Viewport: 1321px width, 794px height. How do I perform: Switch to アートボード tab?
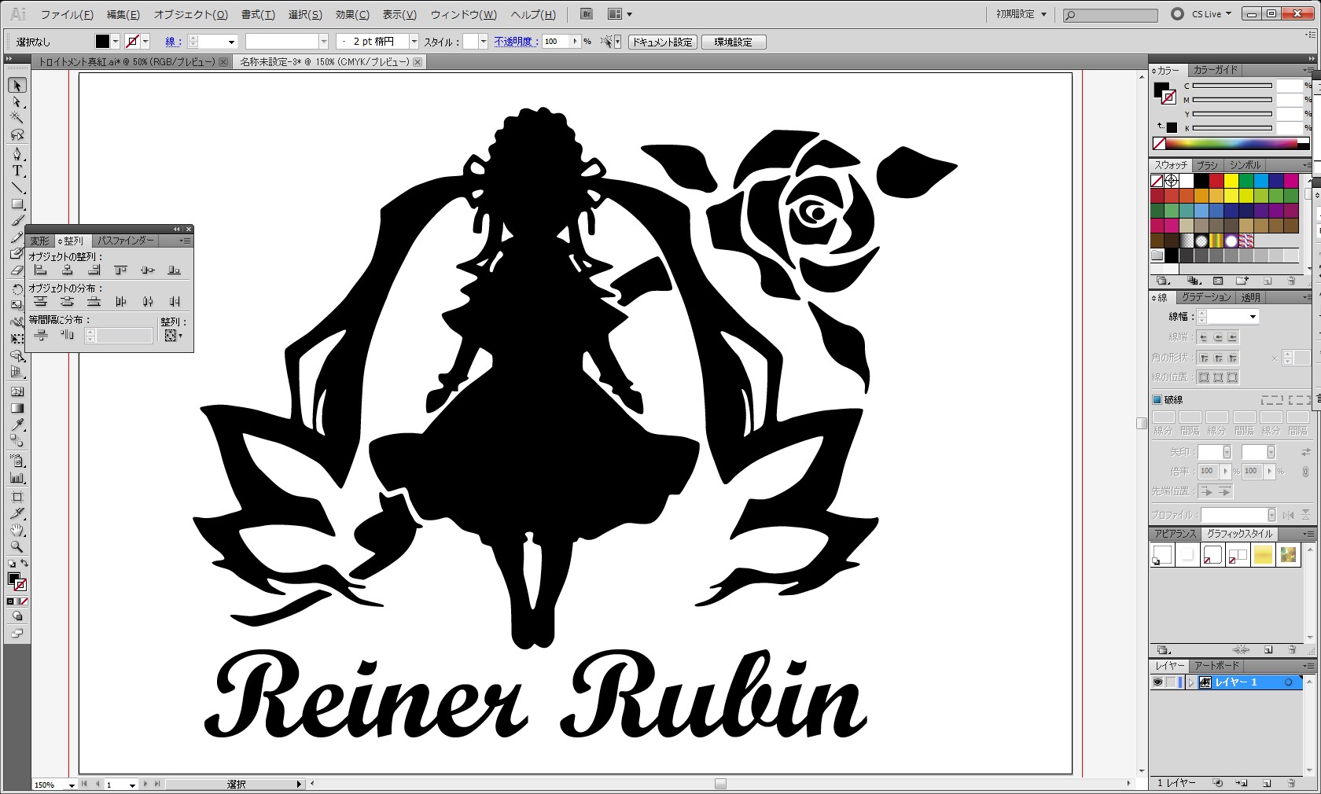[1216, 665]
